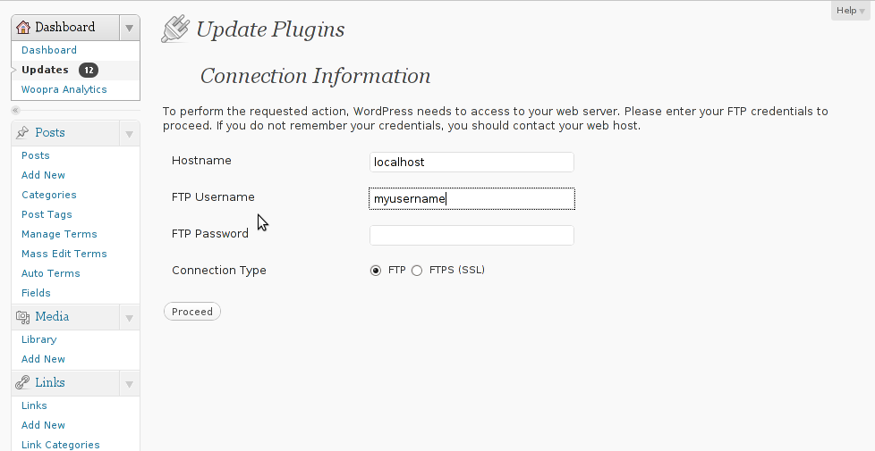Screen dimensions: 875x451
Task: Click into the Hostname input field
Action: click(x=471, y=162)
